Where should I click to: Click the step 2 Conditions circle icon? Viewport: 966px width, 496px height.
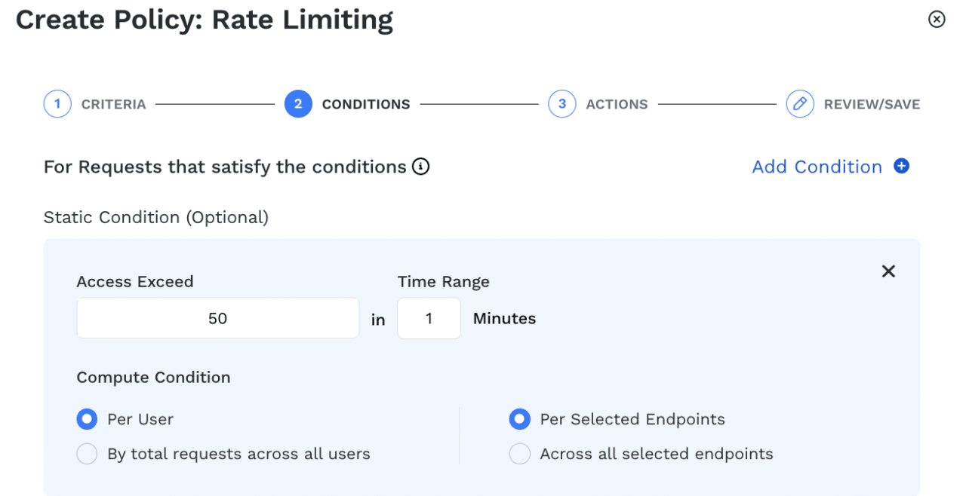point(298,103)
